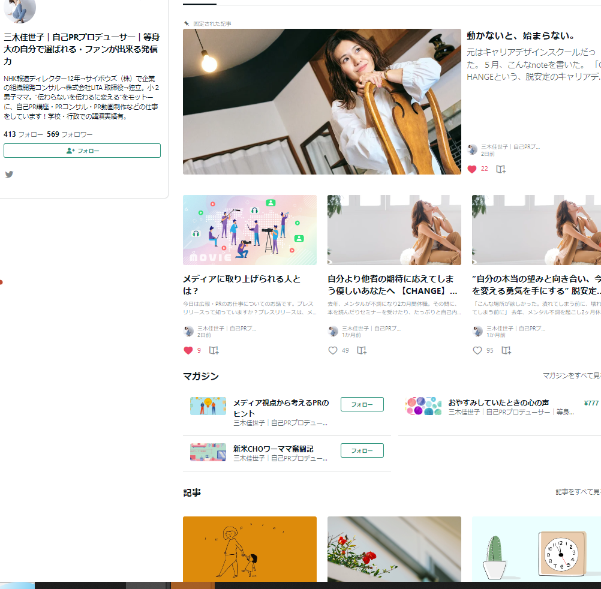Follow the 新米CHOワーママ奮闘記 magazine

[x=362, y=450]
